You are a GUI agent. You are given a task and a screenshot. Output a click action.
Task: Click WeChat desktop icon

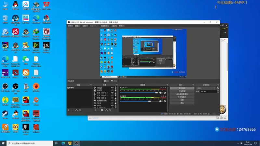[x=26, y=60]
